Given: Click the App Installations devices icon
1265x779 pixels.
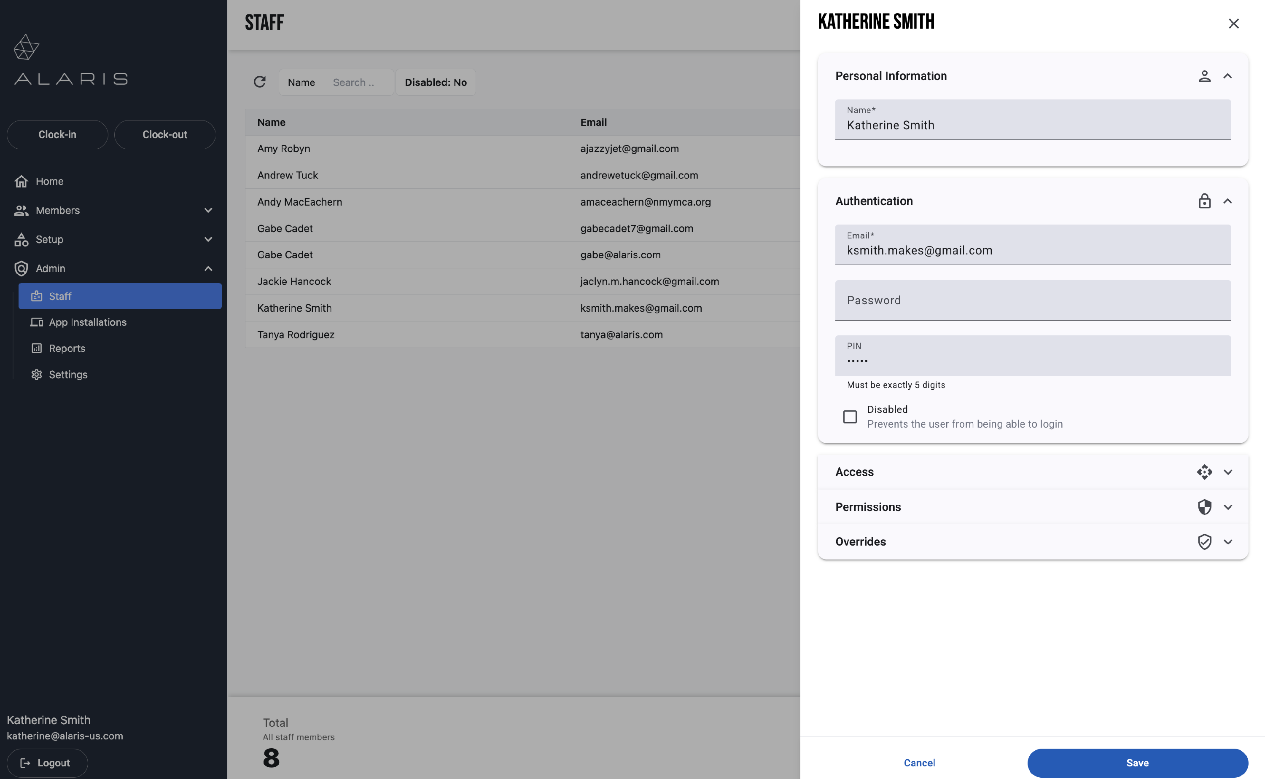Looking at the screenshot, I should coord(37,322).
